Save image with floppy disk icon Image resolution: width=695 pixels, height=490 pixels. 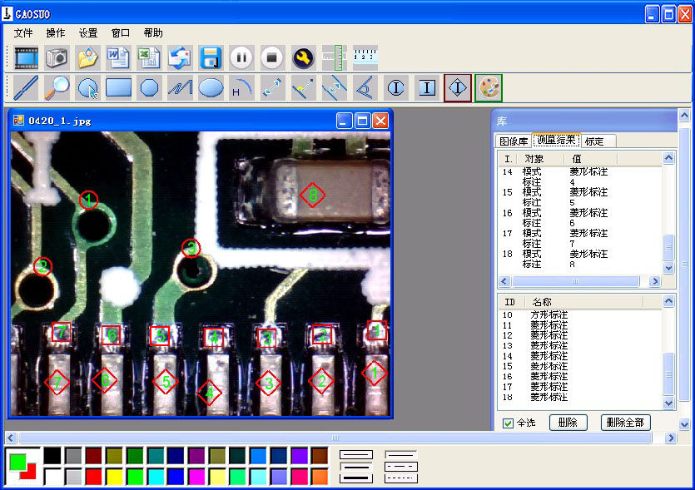211,57
